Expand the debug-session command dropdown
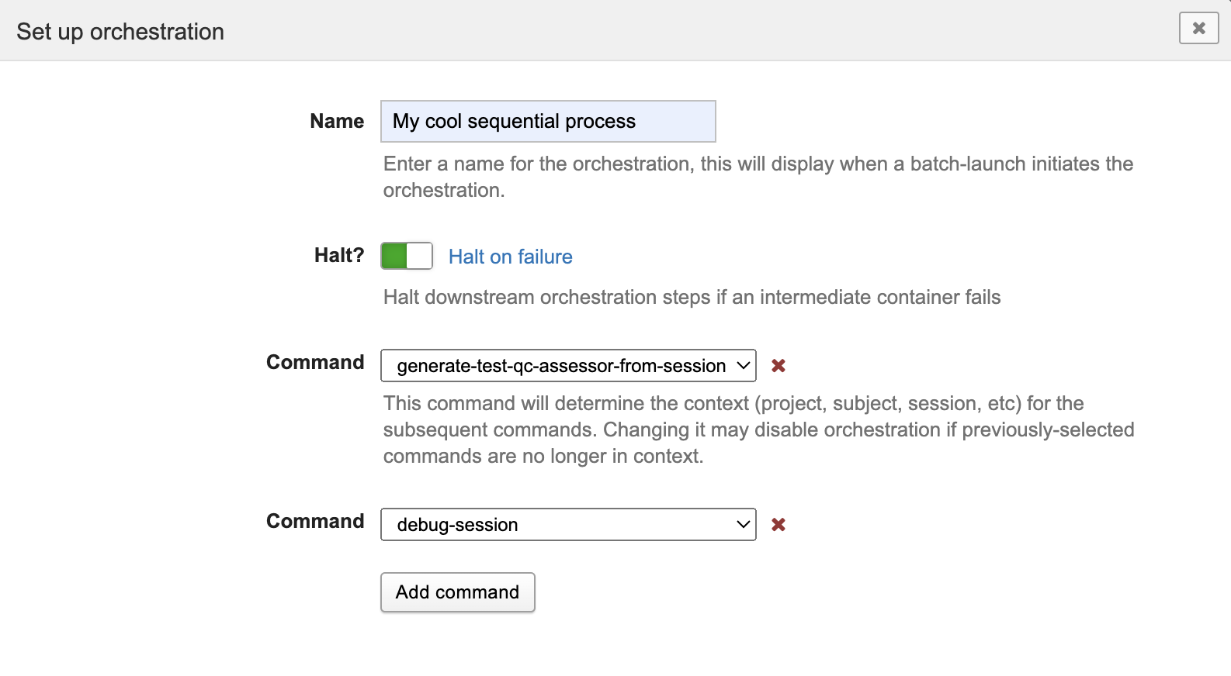The height and width of the screenshot is (676, 1231). (567, 525)
